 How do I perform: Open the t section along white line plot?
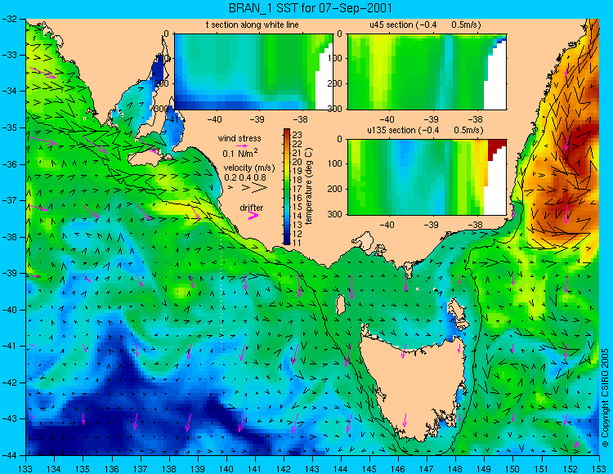tap(253, 72)
